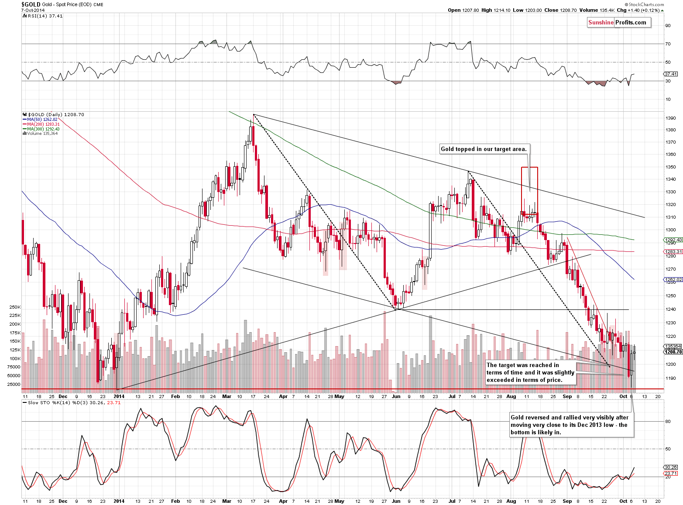
Task: Click the SunshineProfits.com logo box
Action: [619, 23]
